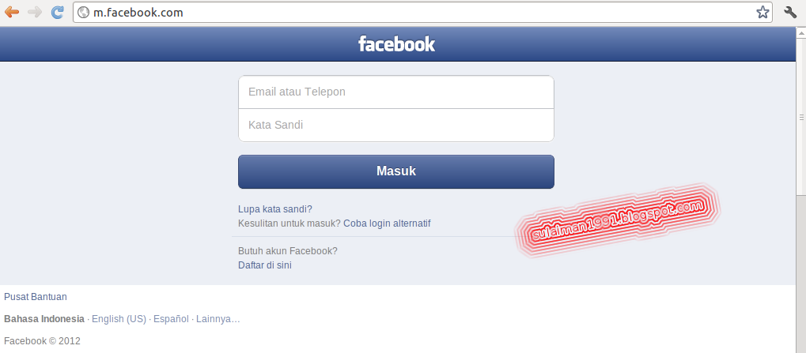Open Coba login alternatif link
This screenshot has height=353, width=806.
pos(387,223)
